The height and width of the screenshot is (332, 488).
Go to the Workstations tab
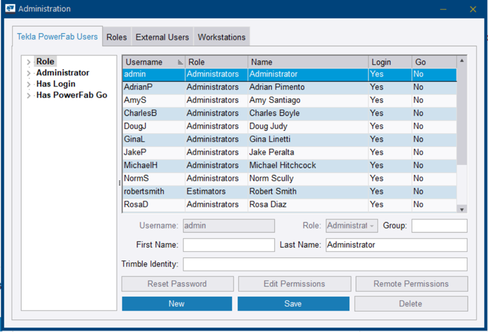tap(222, 37)
